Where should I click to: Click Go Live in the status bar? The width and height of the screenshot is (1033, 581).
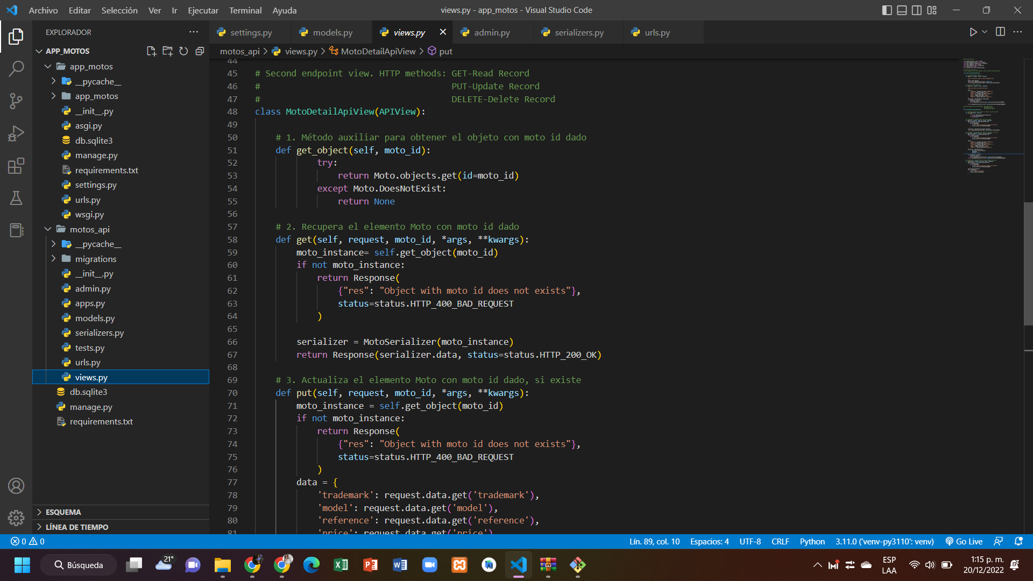[x=963, y=541]
